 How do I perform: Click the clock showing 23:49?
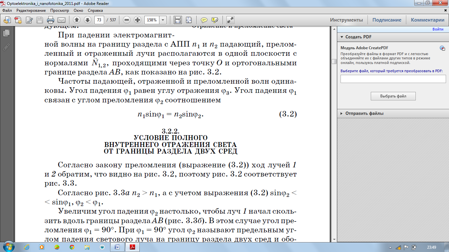432,247
